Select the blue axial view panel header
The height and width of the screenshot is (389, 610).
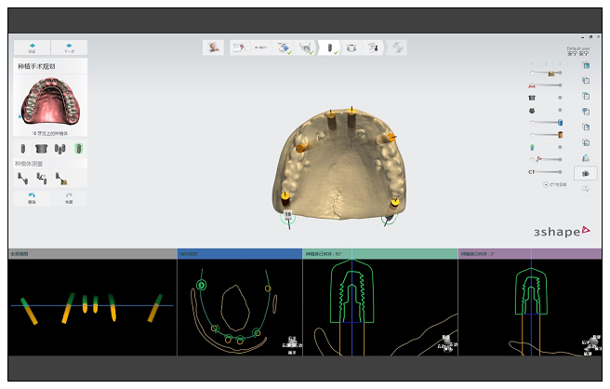pyautogui.click(x=239, y=253)
